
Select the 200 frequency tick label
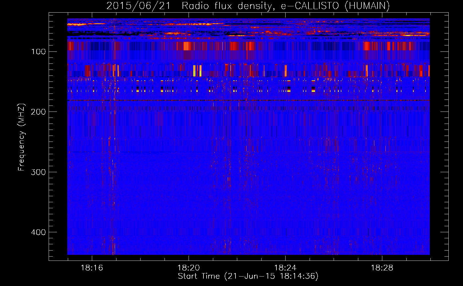point(39,112)
